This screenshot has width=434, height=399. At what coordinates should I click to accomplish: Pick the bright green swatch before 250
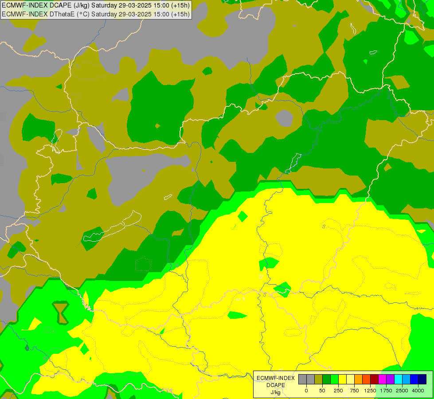[334, 379]
